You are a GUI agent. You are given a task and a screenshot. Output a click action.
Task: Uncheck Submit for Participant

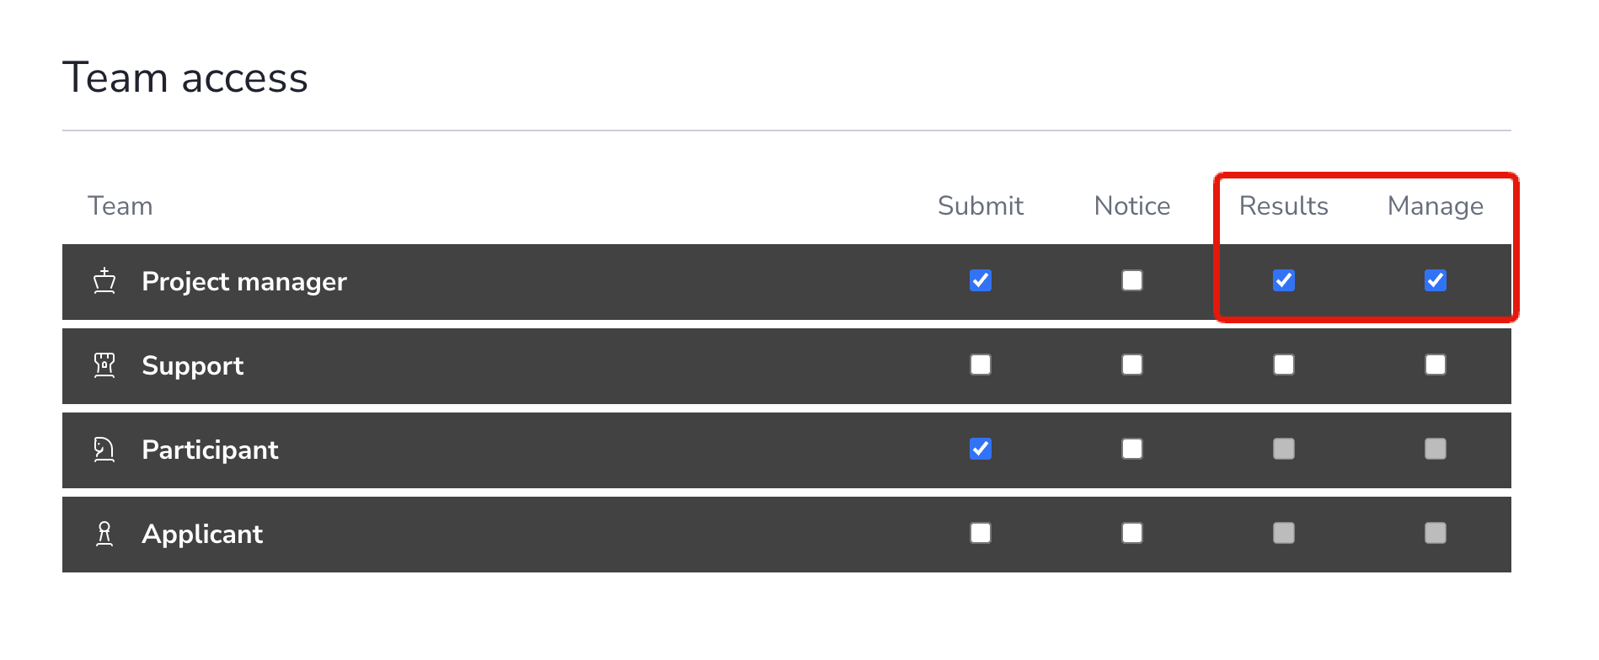tap(981, 449)
